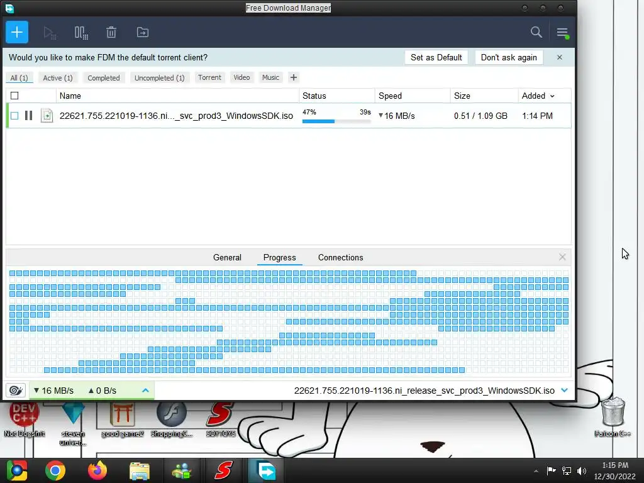The image size is (644, 483).
Task: Open SOYTOYS desktop shortcut
Action: point(221,419)
